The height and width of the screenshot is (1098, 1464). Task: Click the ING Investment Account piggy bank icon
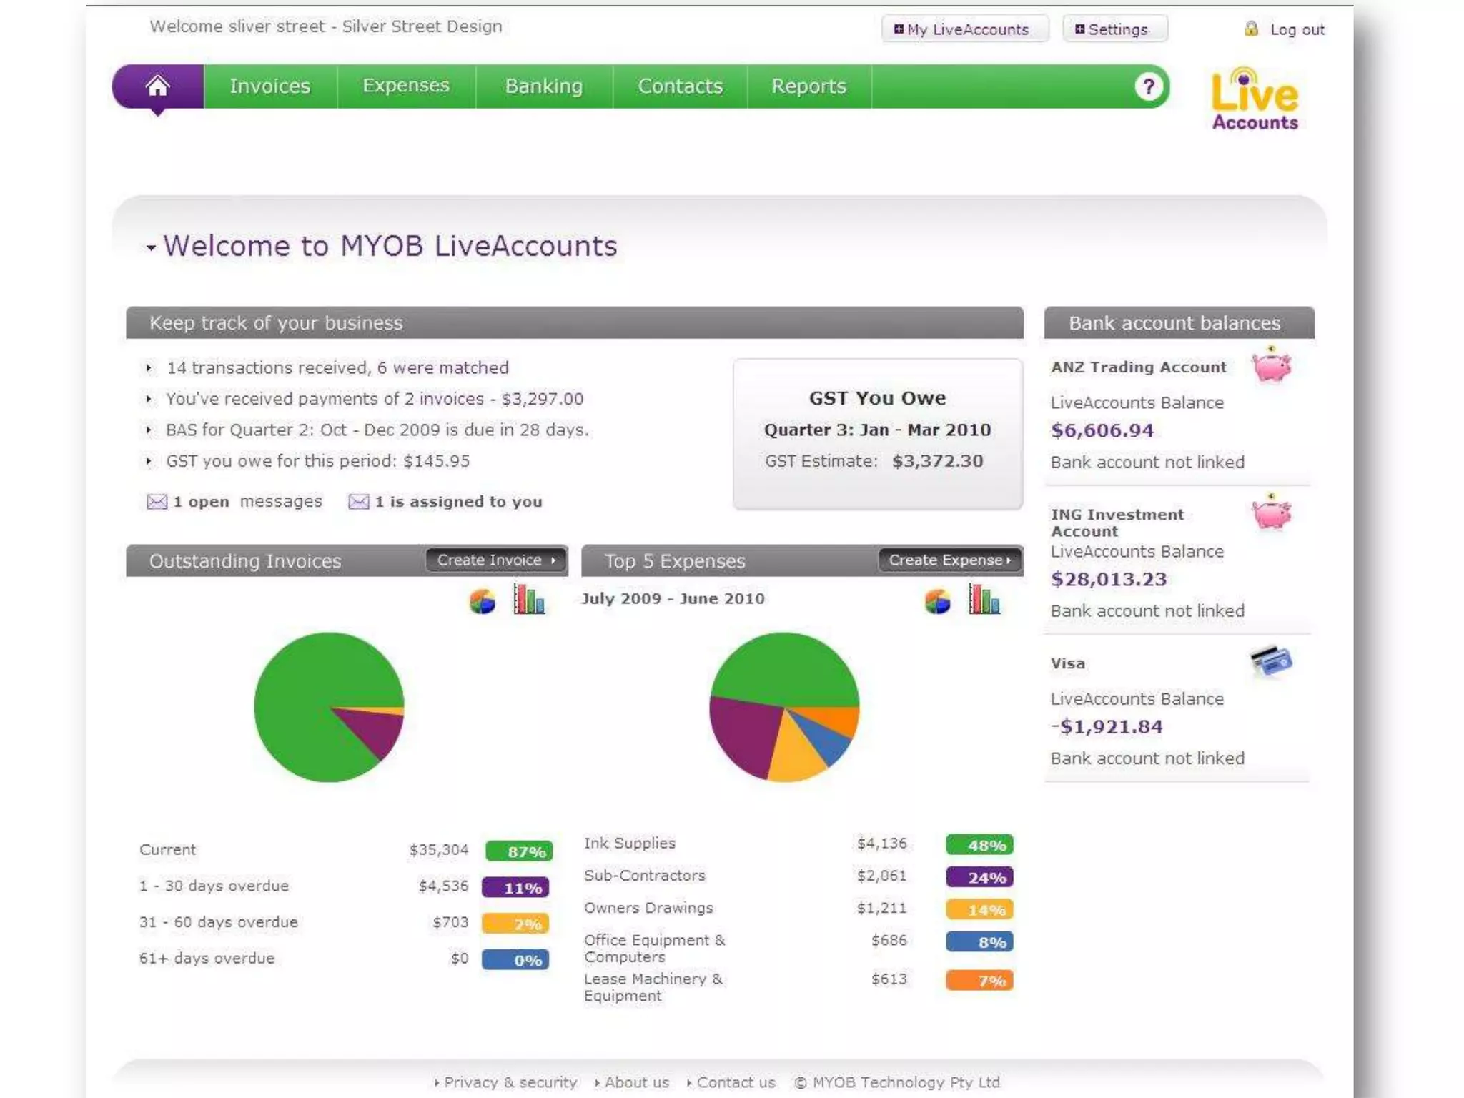click(x=1272, y=513)
